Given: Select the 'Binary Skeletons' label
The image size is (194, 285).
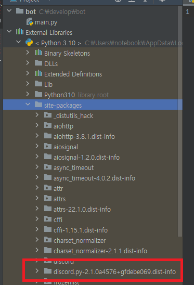Looking at the screenshot, I should coord(67,54).
